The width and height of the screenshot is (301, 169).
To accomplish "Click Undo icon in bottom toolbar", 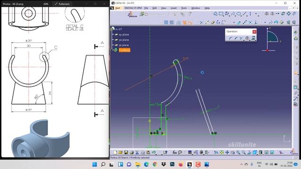I will click(153, 153).
